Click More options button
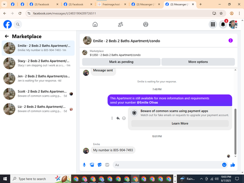This screenshot has height=183, width=244. pos(198,62)
